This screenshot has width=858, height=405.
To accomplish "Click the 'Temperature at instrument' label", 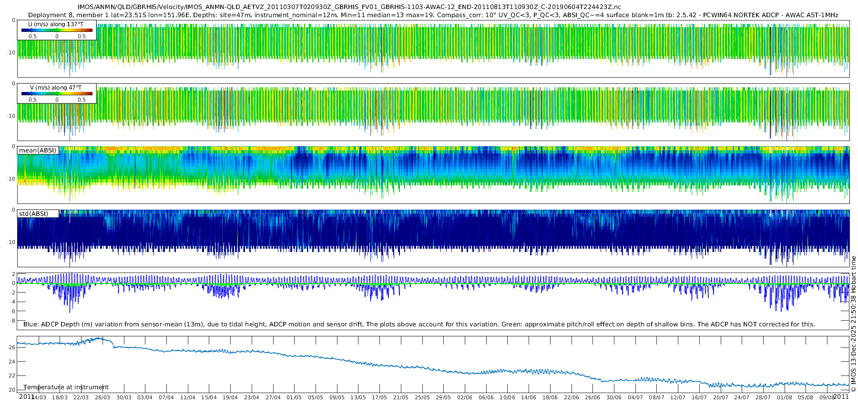I will [66, 387].
